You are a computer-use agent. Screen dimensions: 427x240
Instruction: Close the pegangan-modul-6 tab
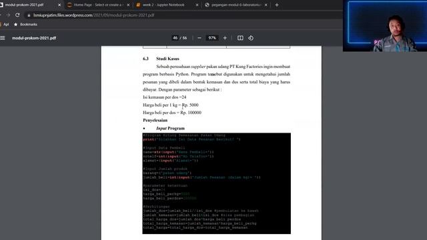point(266,5)
